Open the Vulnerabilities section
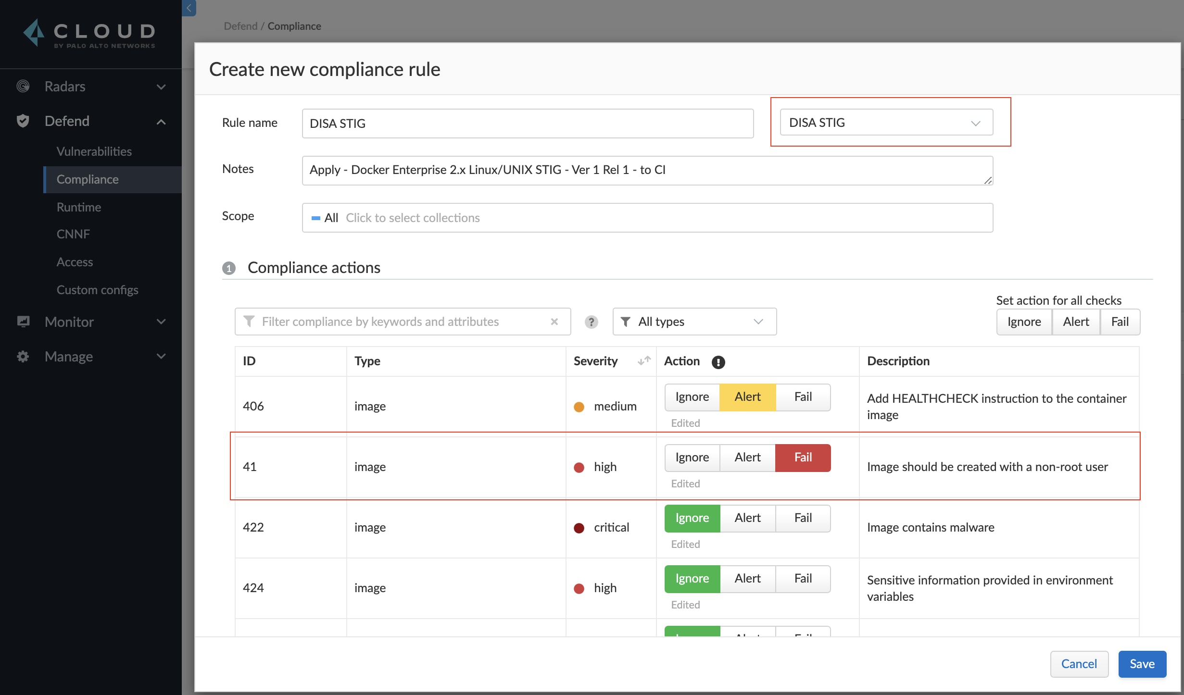 click(94, 151)
